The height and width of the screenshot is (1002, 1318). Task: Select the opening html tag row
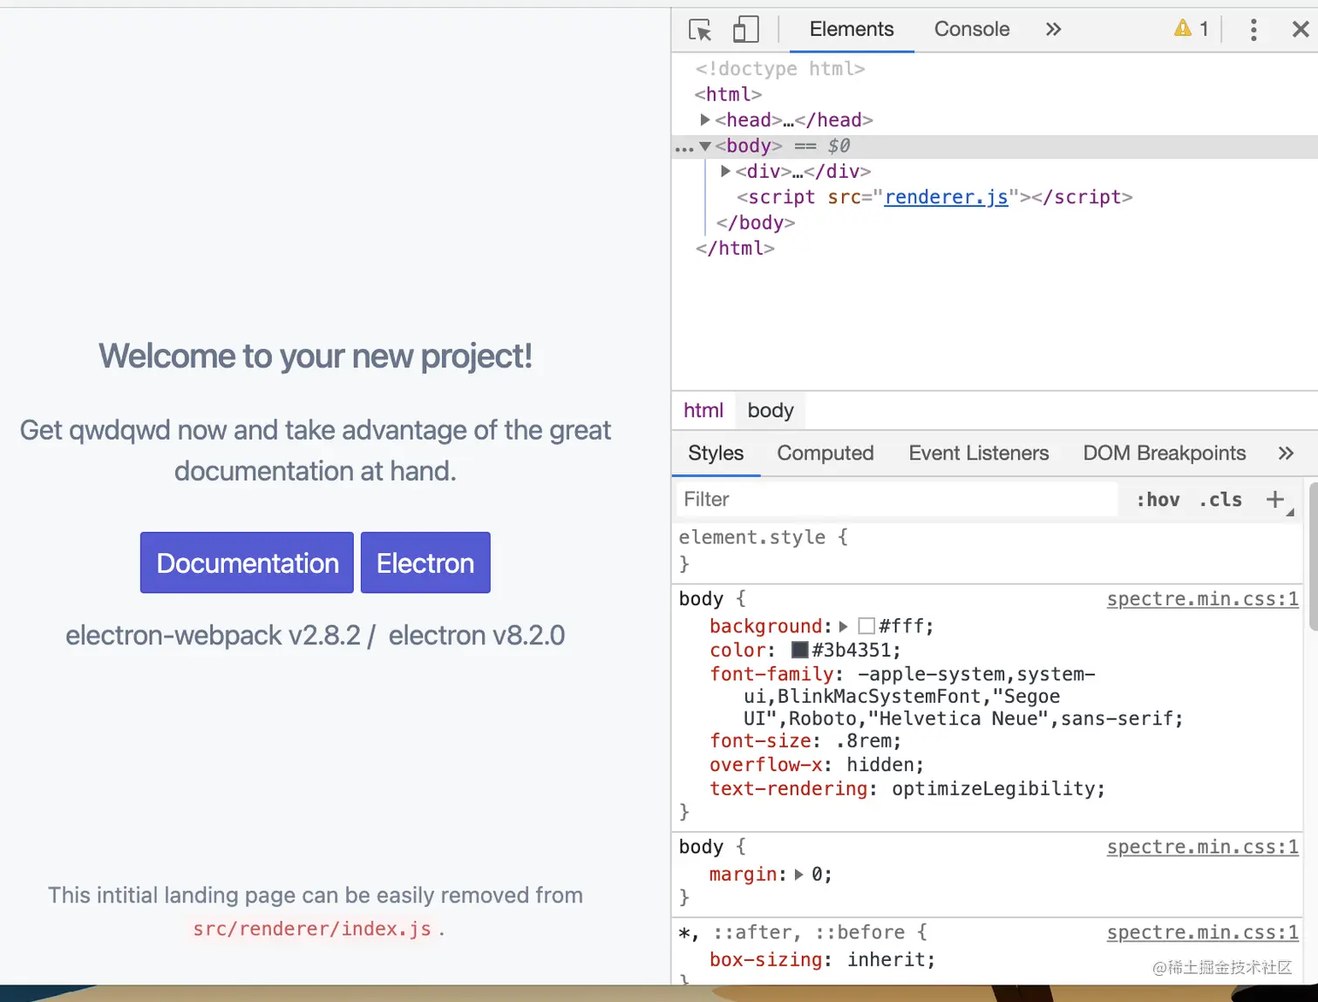[x=729, y=94]
